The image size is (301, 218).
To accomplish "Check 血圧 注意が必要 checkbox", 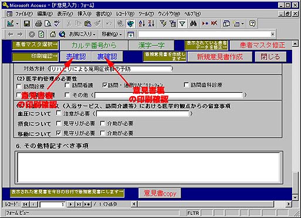I will coord(59,113).
